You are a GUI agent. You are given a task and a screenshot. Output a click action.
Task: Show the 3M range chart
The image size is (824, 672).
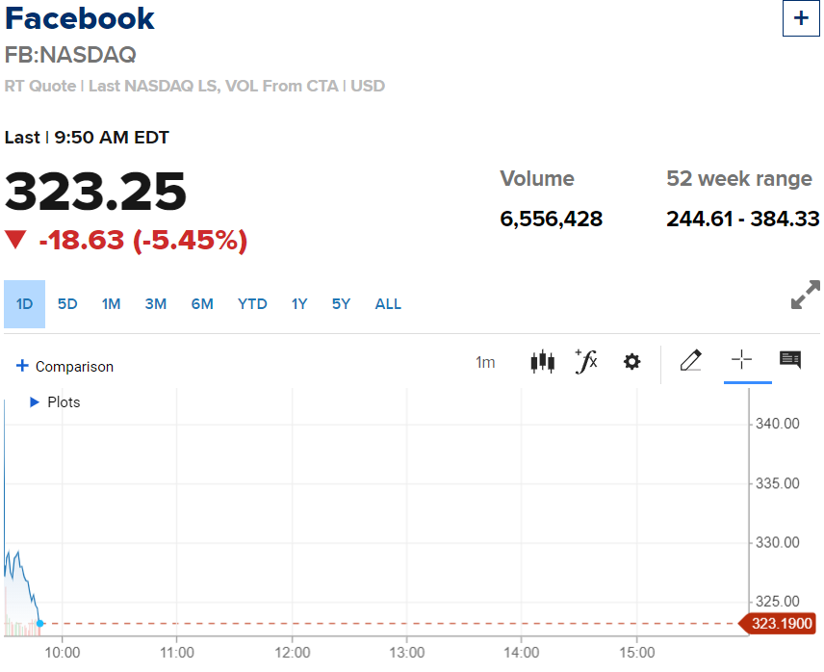156,304
